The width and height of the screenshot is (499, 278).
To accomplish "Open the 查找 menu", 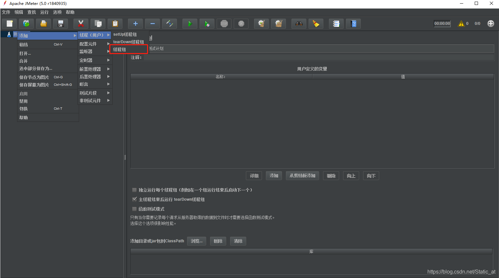I will [32, 12].
